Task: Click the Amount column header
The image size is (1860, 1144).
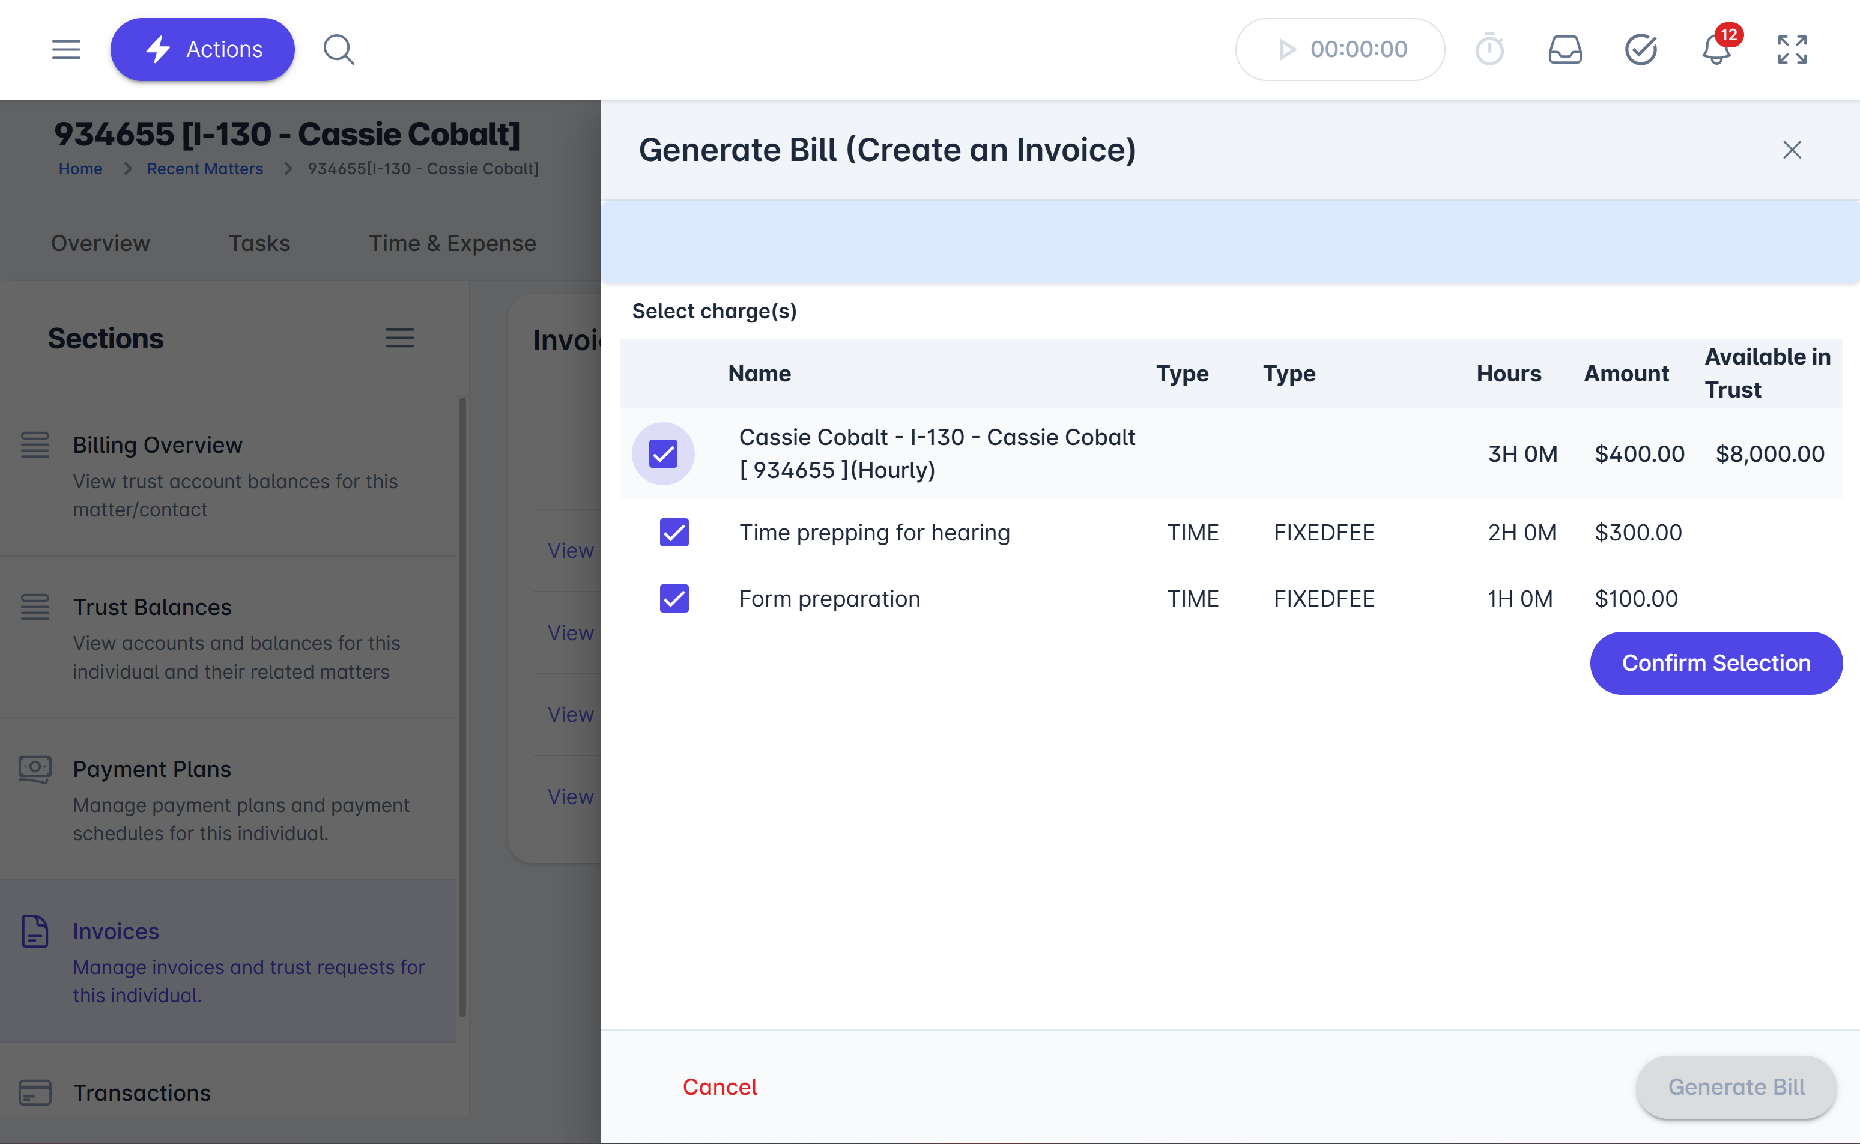Action: [1626, 374]
